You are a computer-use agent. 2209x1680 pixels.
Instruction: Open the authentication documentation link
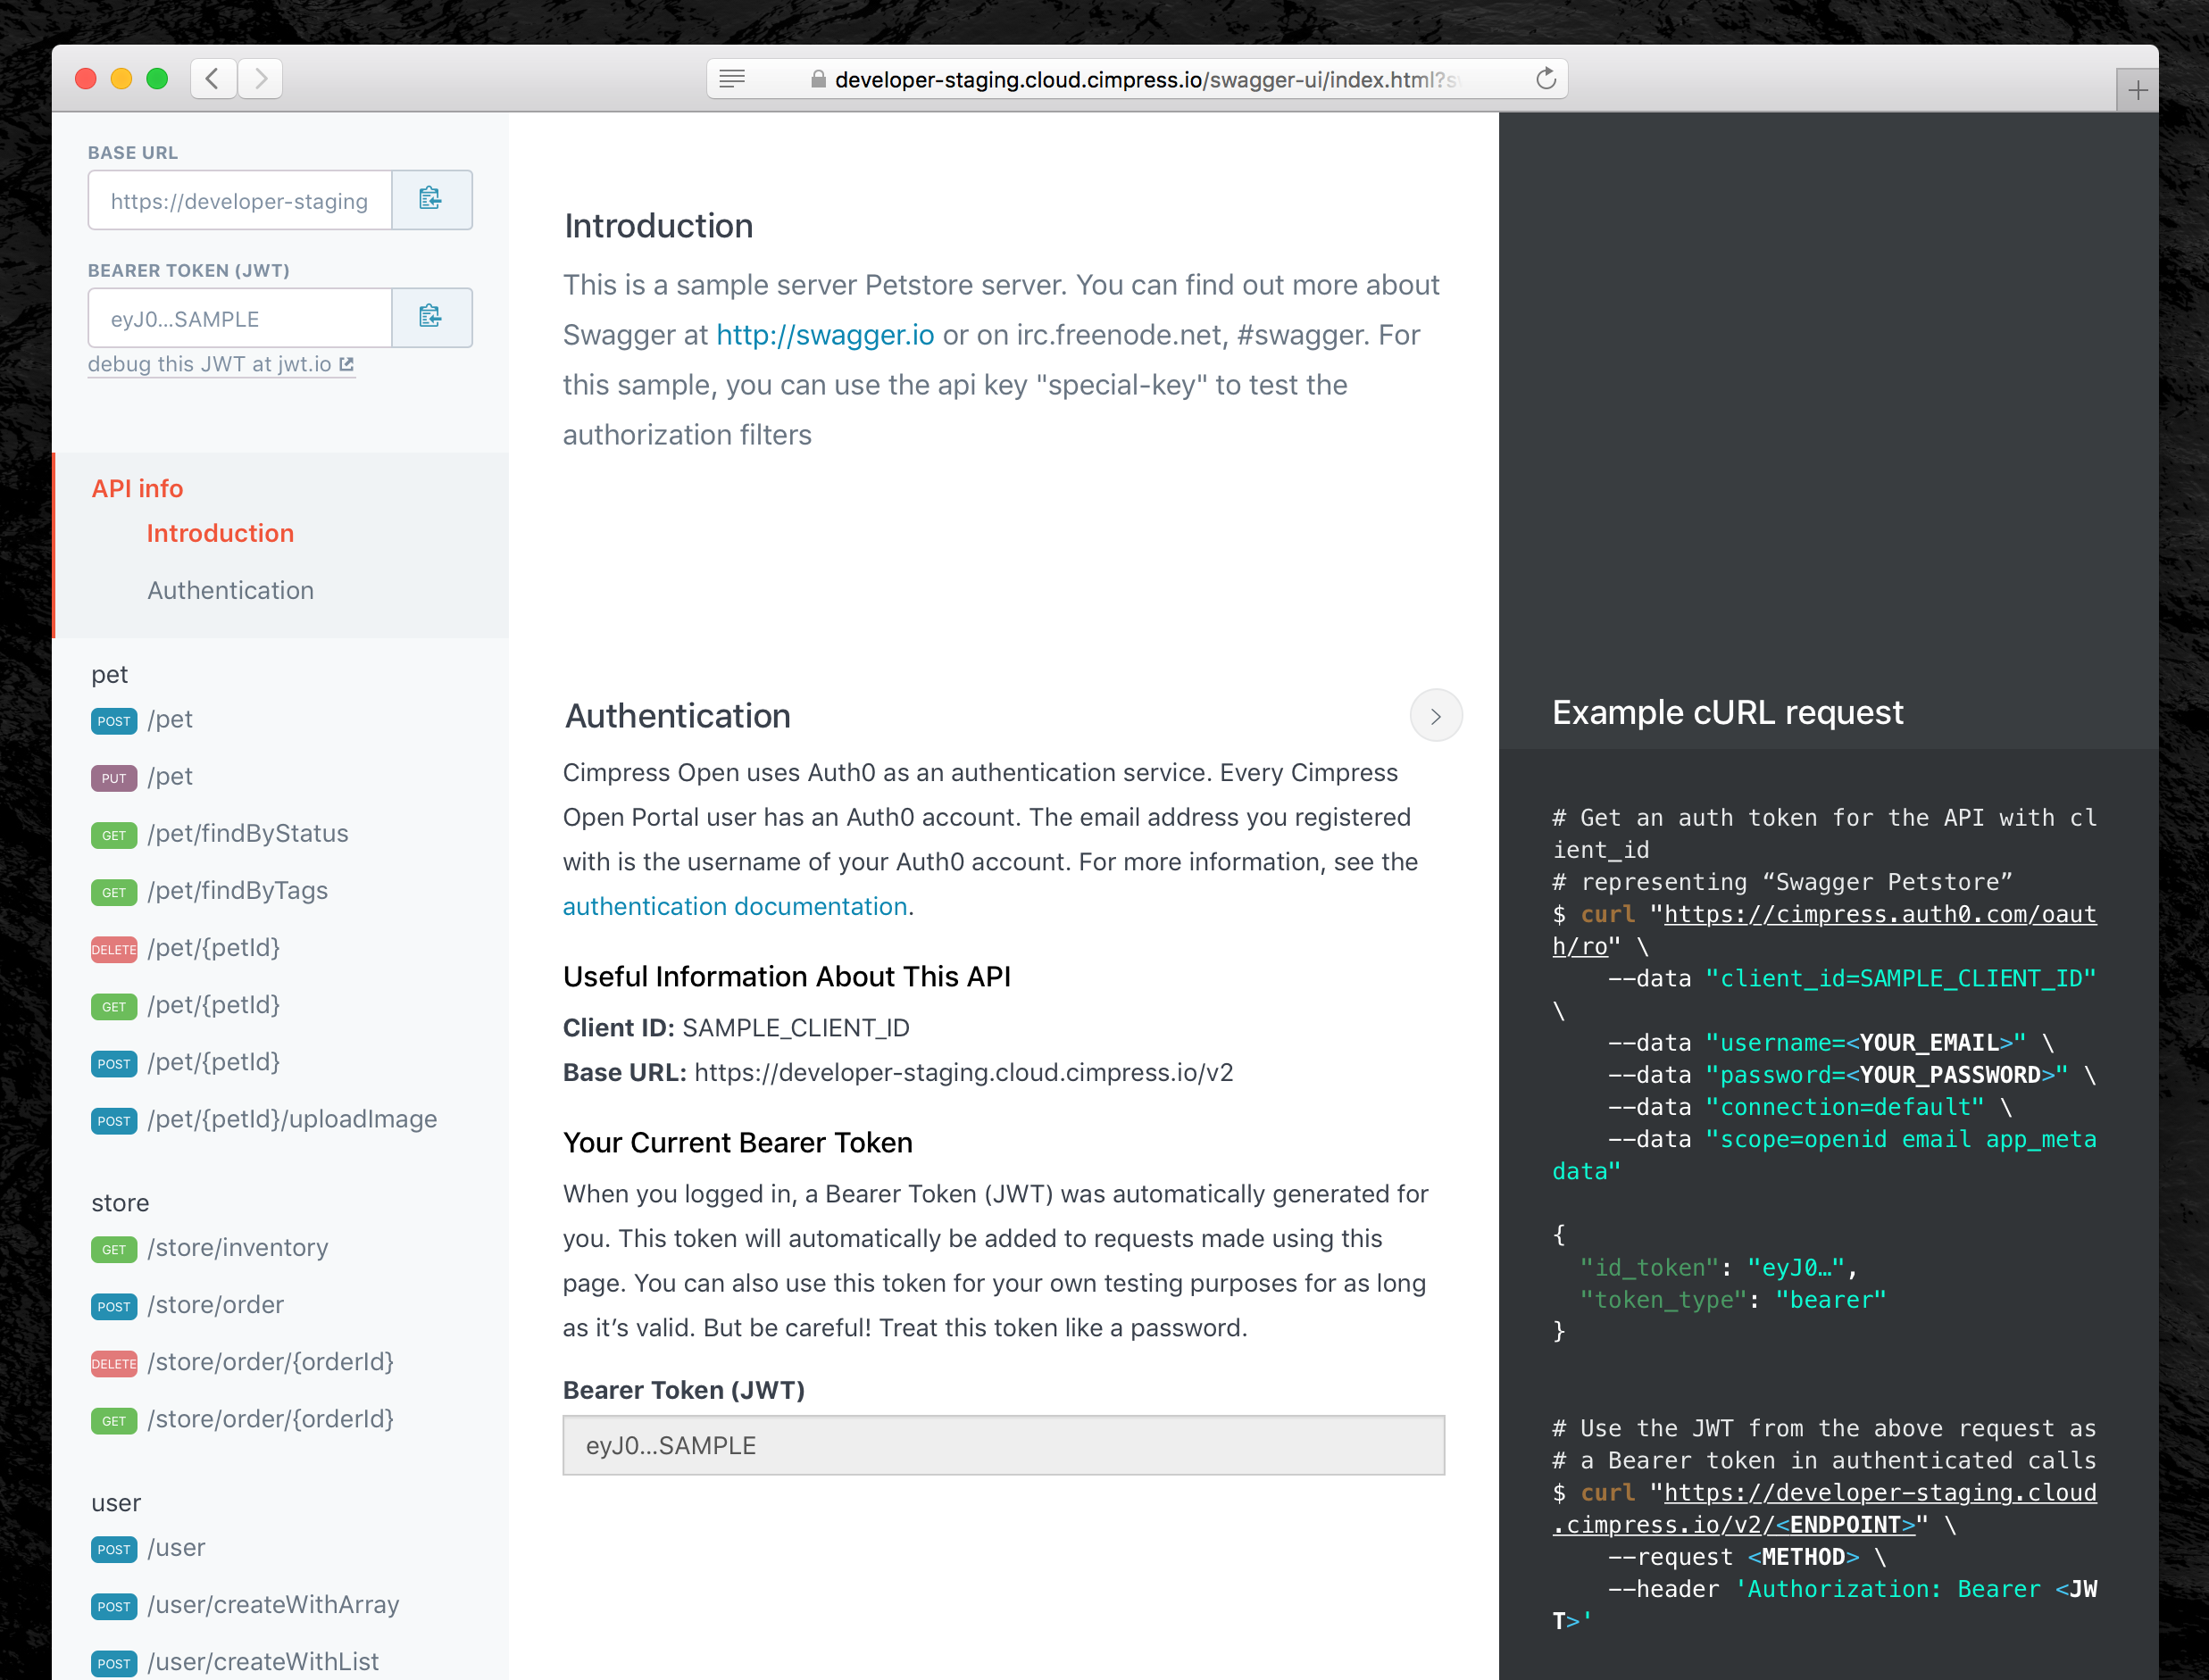734,906
